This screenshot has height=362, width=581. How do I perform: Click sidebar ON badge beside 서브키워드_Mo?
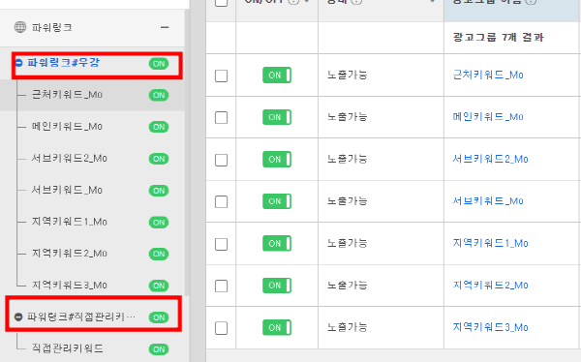pyautogui.click(x=159, y=191)
